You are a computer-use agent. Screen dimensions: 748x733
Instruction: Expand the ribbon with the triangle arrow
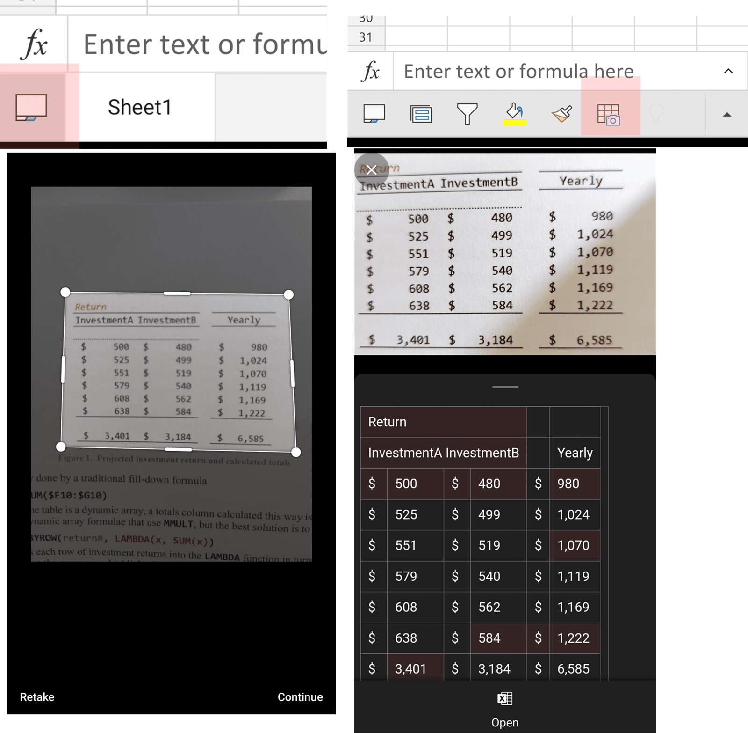[727, 115]
